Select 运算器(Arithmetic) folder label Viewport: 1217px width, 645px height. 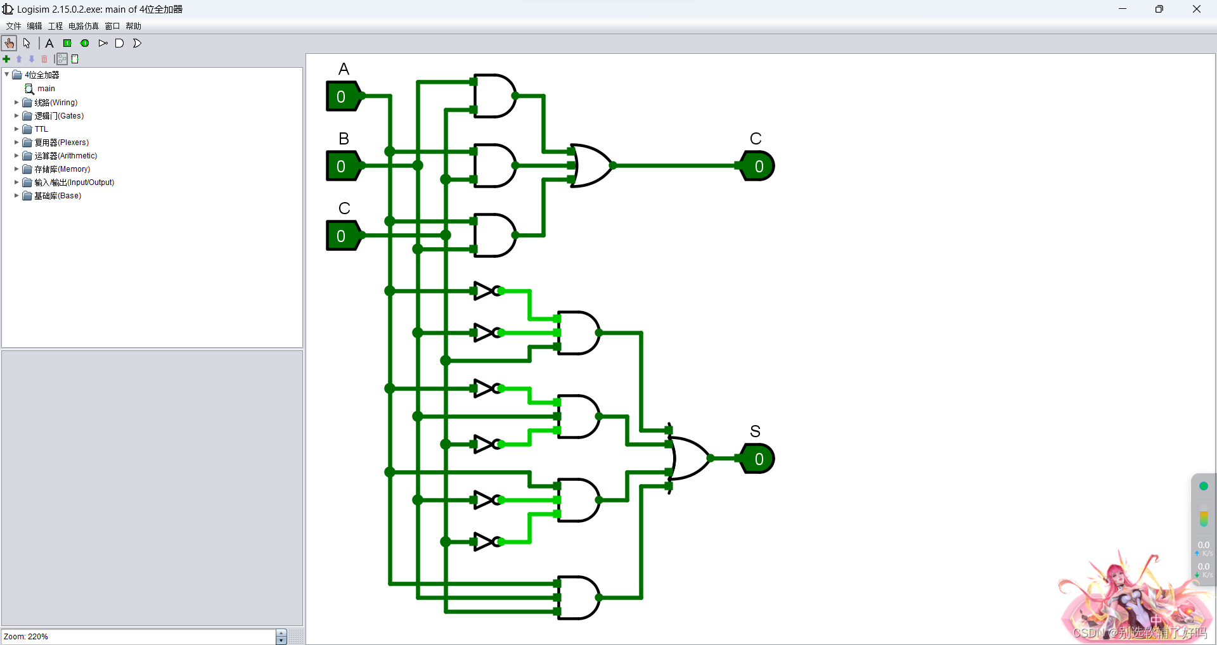pos(66,155)
